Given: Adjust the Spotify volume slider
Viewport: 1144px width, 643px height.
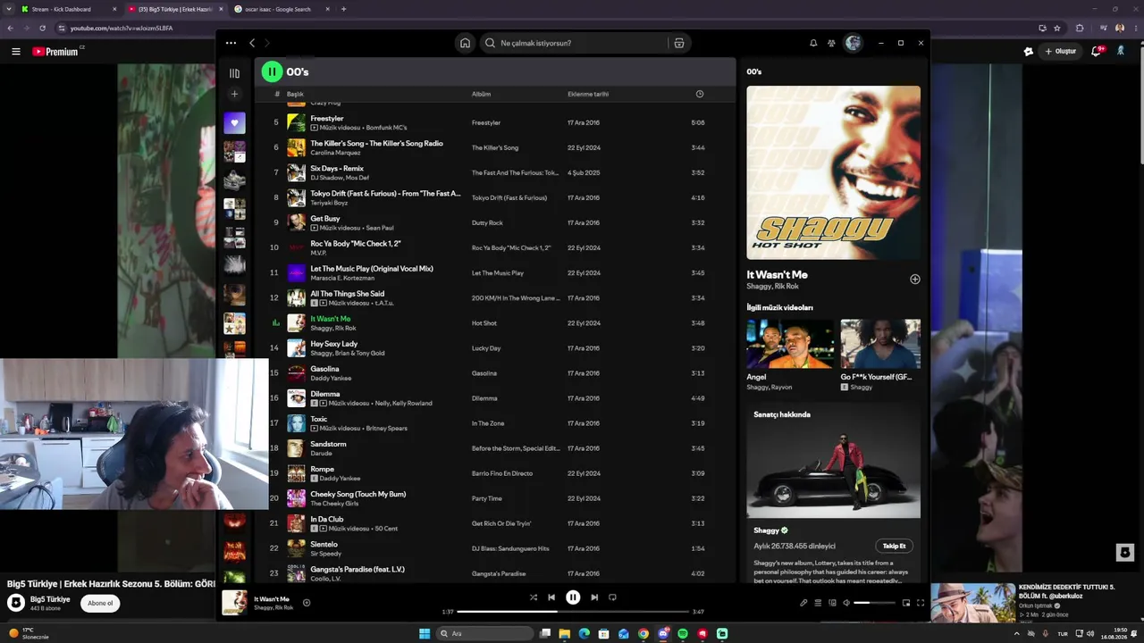Looking at the screenshot, I should (874, 603).
